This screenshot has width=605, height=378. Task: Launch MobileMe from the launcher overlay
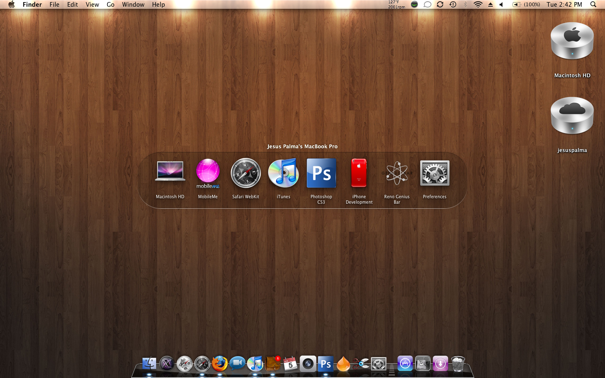[208, 173]
